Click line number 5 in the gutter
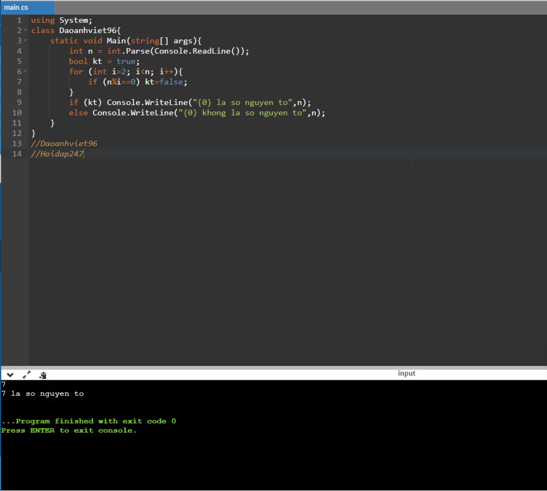The width and height of the screenshot is (547, 491). 19,61
